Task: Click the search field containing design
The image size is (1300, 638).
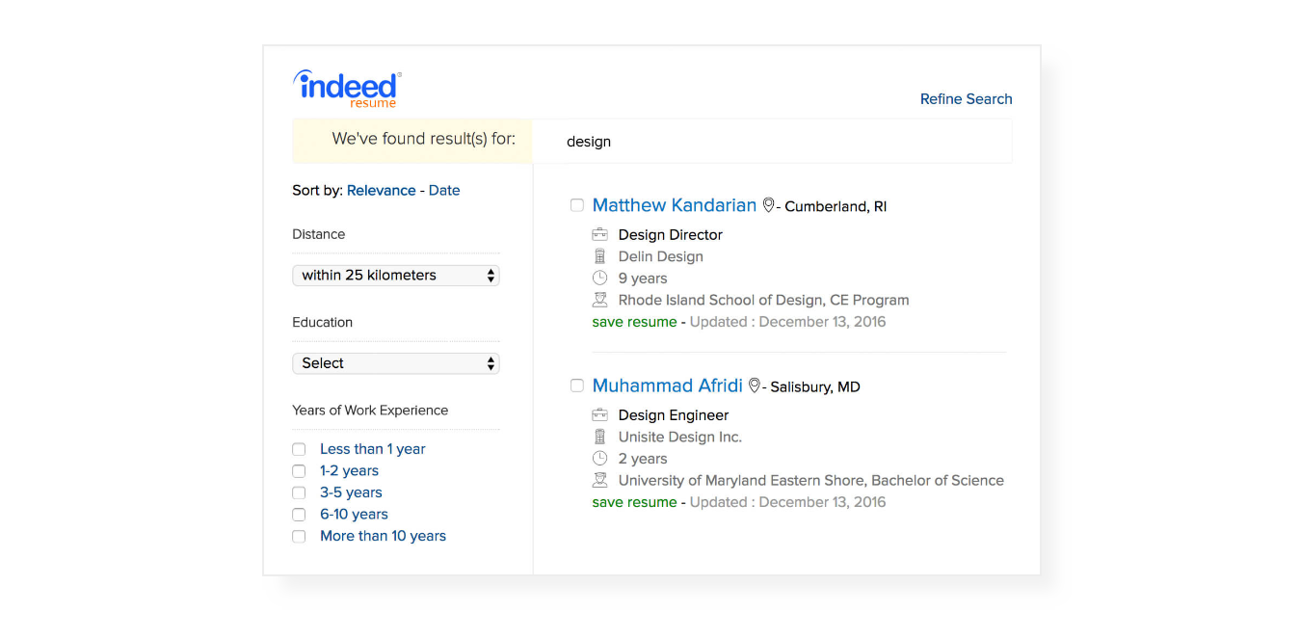Action: coord(771,142)
